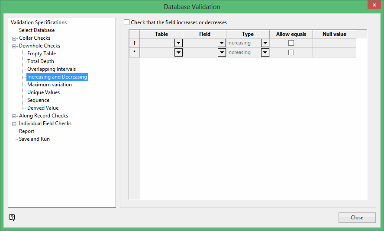This screenshot has width=384, height=231.
Task: Click the Type column header
Action: [248, 34]
